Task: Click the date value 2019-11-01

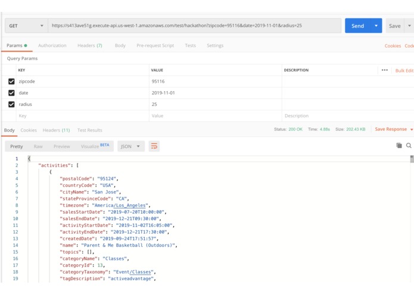Action: (x=163, y=93)
